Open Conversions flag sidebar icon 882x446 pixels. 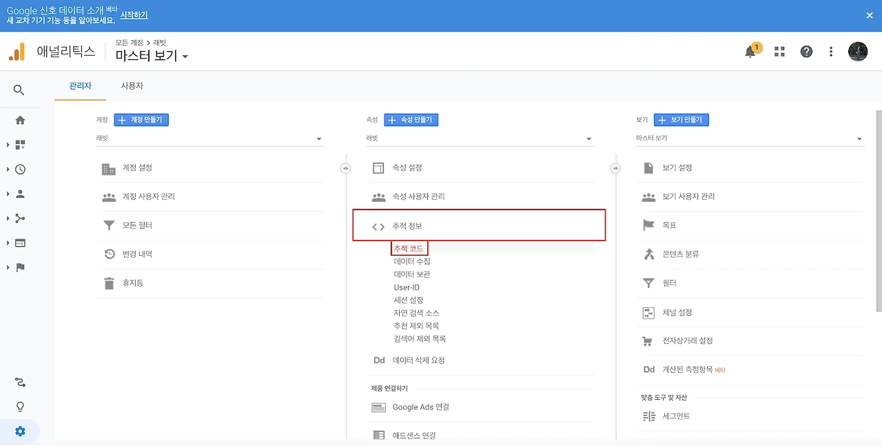[20, 267]
